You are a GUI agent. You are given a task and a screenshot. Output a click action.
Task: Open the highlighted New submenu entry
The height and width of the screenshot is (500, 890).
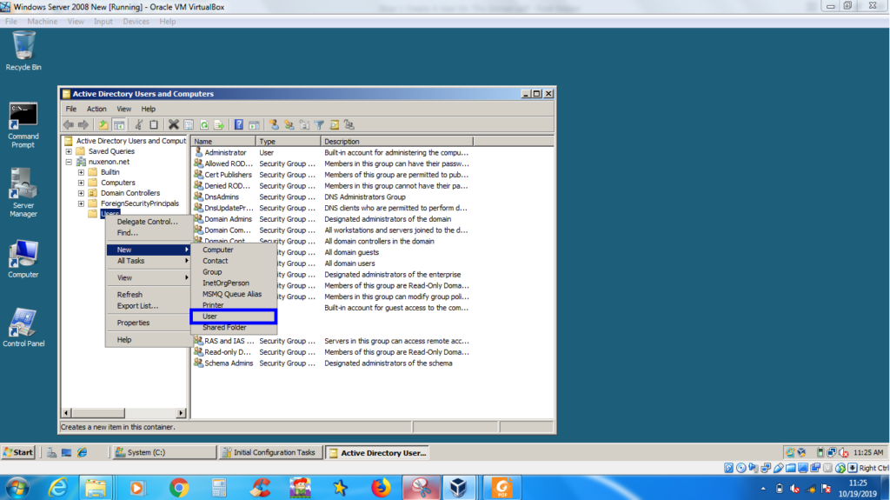coord(149,250)
